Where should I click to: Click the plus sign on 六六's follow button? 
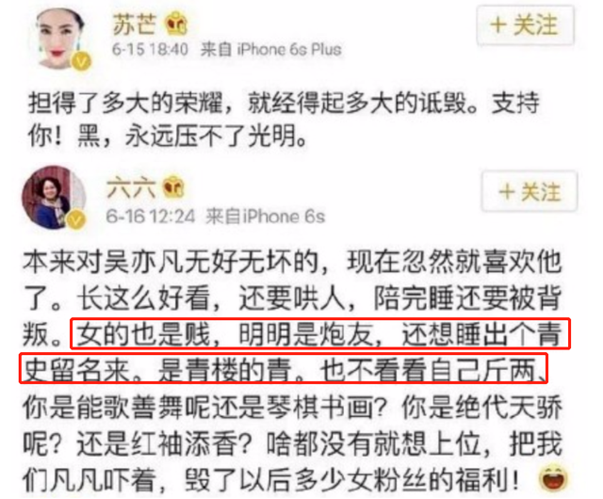tap(507, 192)
